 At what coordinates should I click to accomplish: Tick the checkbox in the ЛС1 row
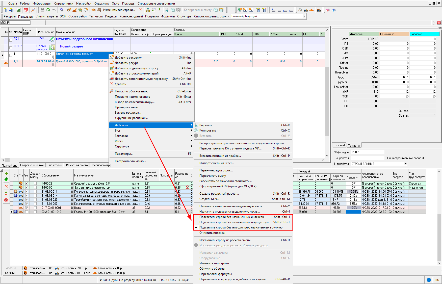11,40
